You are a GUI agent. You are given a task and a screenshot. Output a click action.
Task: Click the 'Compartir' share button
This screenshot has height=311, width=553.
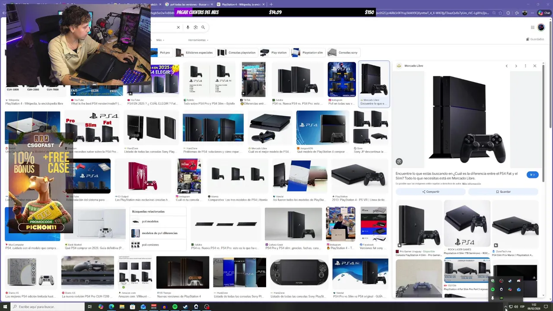(x=431, y=192)
